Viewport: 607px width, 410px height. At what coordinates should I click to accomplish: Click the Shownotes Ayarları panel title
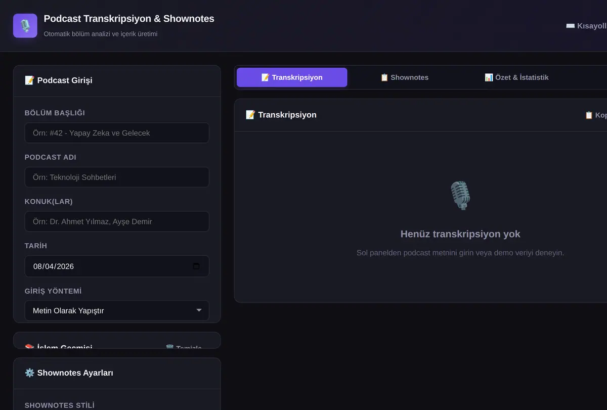[69, 373]
